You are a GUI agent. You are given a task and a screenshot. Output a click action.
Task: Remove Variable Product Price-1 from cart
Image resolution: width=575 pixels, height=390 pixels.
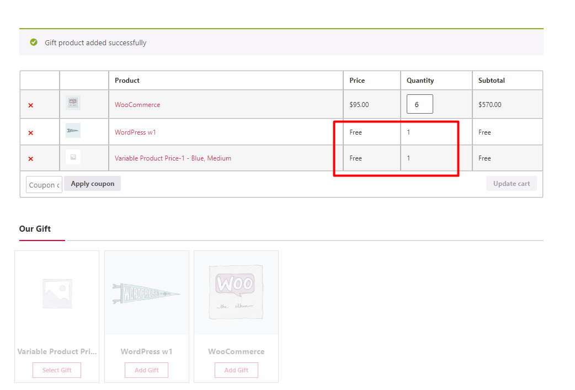click(x=31, y=159)
